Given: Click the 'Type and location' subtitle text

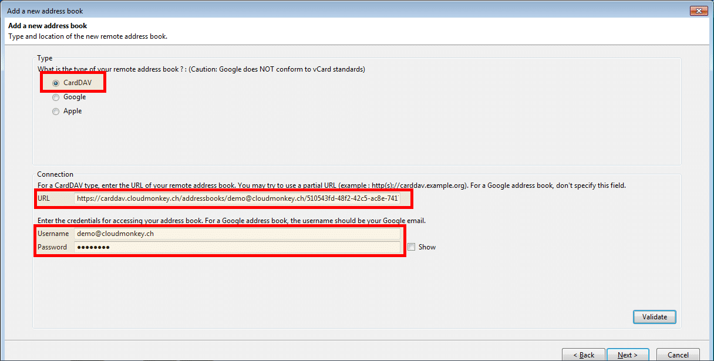Looking at the screenshot, I should 87,36.
